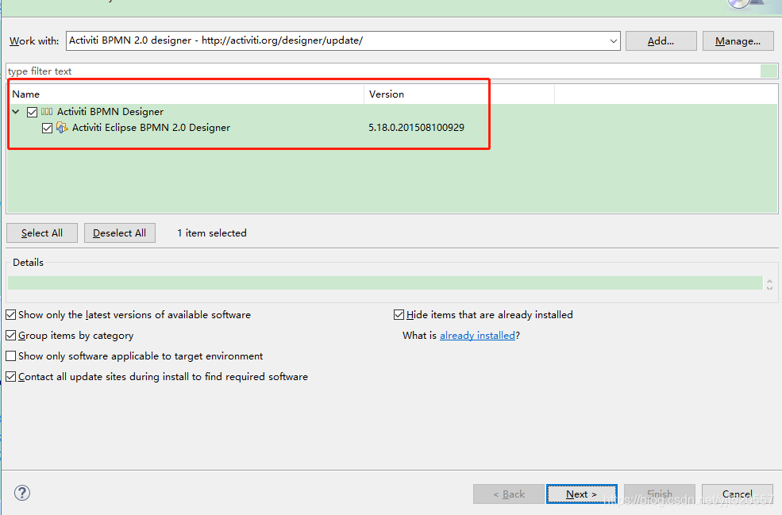Open the already installed link
The width and height of the screenshot is (782, 515).
click(x=477, y=336)
